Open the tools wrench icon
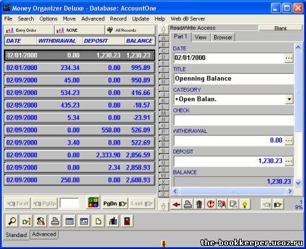This screenshot has width=306, height=249. [41, 221]
